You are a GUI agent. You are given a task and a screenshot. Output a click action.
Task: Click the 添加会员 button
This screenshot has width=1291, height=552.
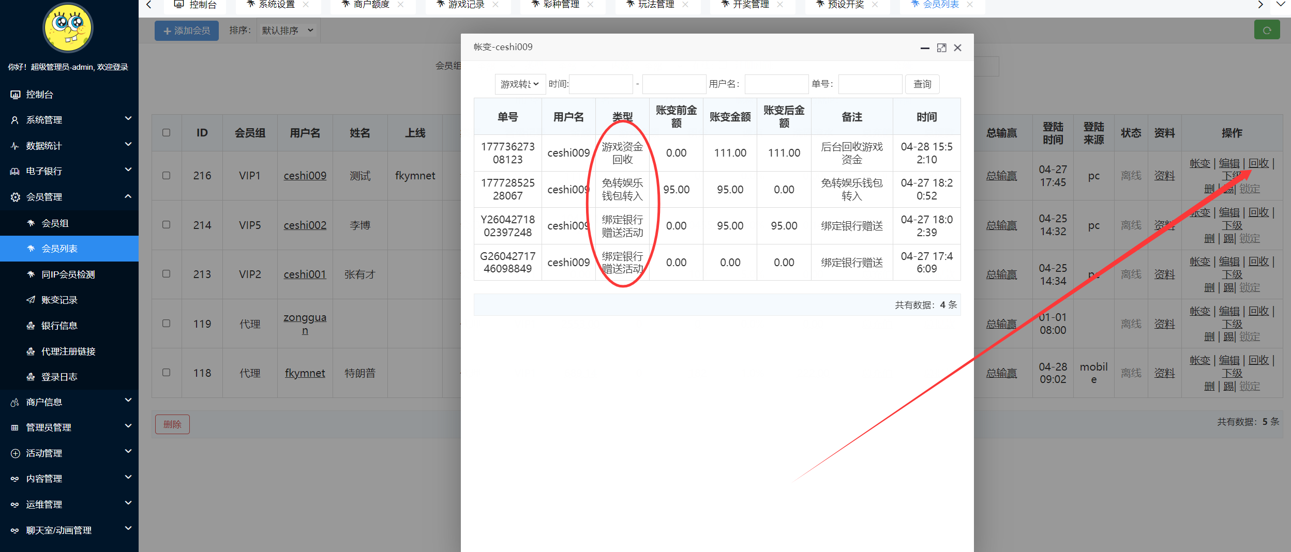[186, 30]
